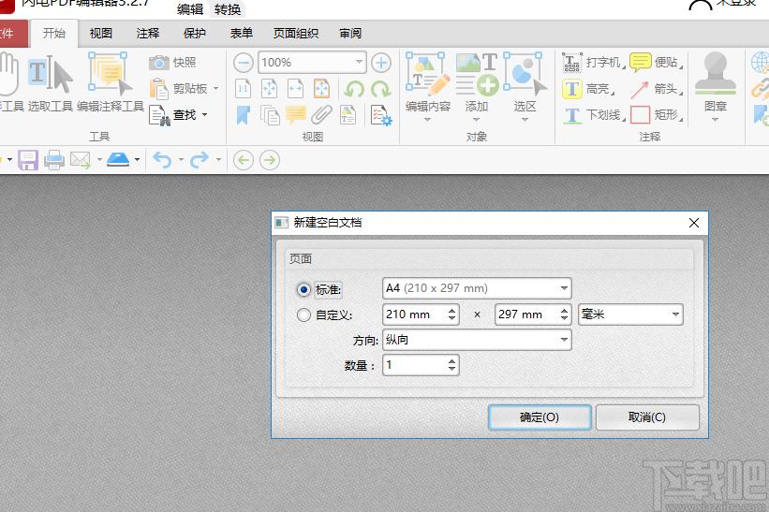Switch to the 视图 ribbon tab
The image size is (769, 512).
[x=101, y=34]
